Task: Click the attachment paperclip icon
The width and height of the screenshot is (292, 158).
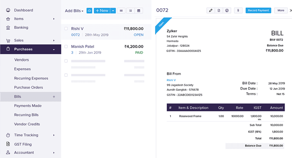Action: [238, 10]
